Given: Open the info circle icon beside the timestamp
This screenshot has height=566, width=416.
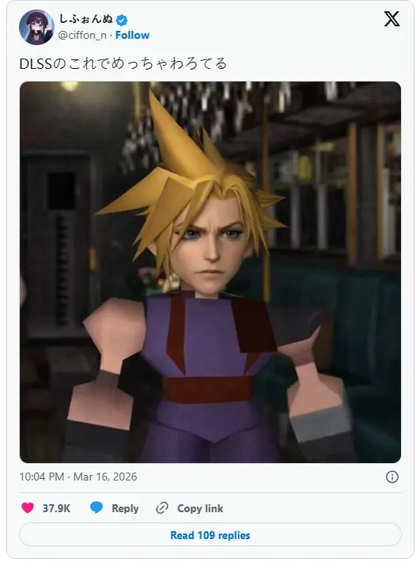Looking at the screenshot, I should click(x=391, y=477).
